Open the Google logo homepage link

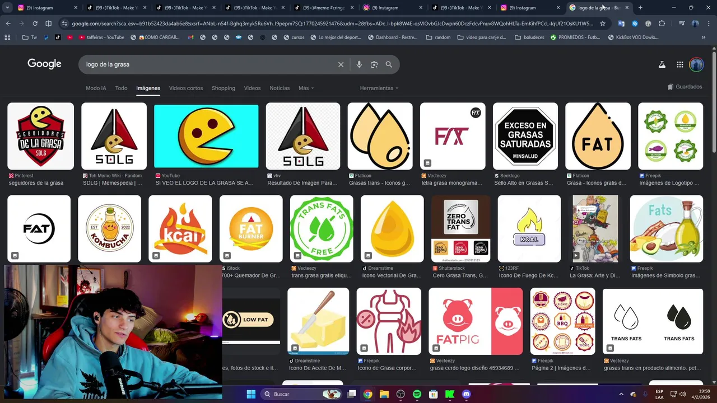(44, 64)
